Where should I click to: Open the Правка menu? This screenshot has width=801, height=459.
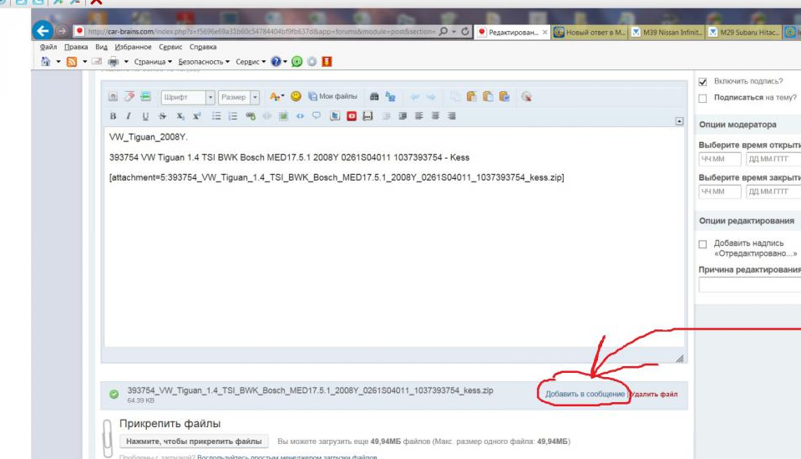[x=76, y=47]
